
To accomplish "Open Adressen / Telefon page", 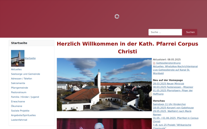I will coord(21,78).
